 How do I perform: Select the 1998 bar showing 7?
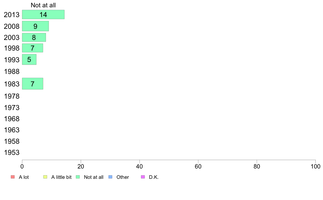pos(33,48)
